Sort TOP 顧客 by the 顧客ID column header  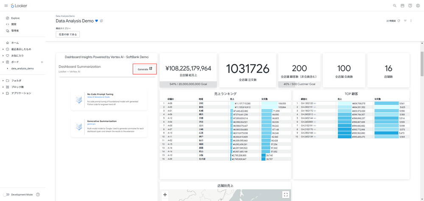(x=304, y=99)
